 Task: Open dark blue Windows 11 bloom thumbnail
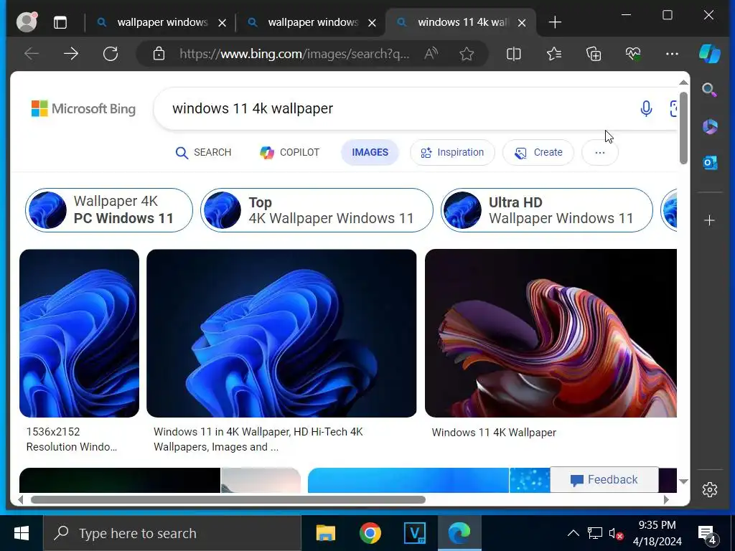click(x=281, y=333)
